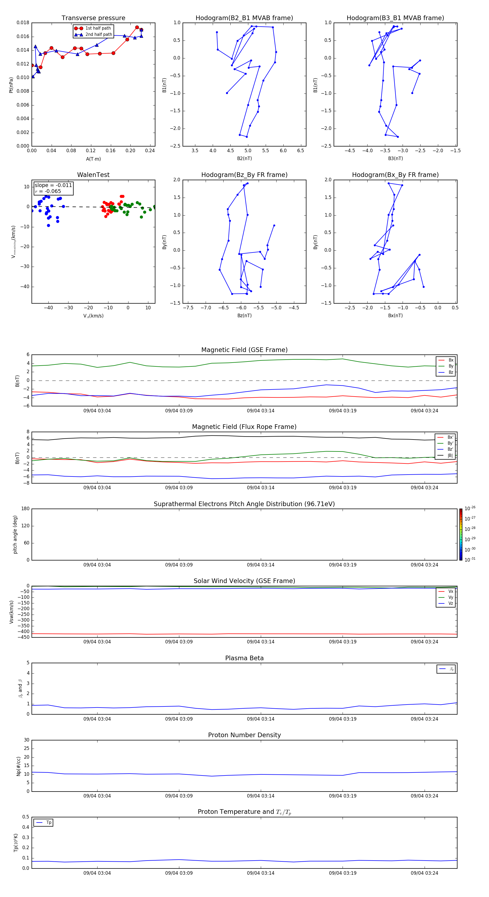Click the 'B3(nT)' axis label
This screenshot has width=489, height=897.
pyautogui.click(x=395, y=158)
